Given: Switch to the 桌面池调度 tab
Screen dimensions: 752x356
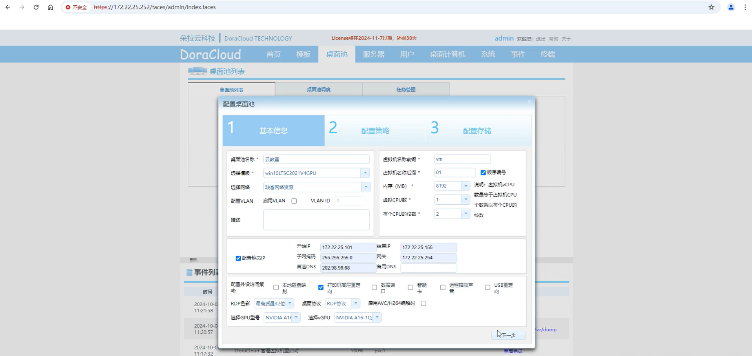Looking at the screenshot, I should point(319,89).
